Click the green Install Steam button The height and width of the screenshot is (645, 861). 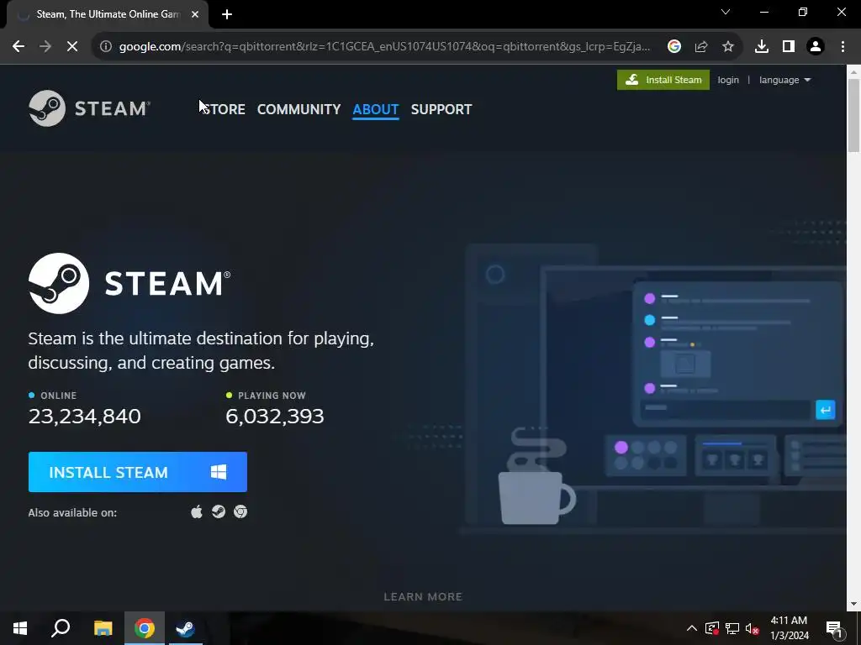[663, 80]
